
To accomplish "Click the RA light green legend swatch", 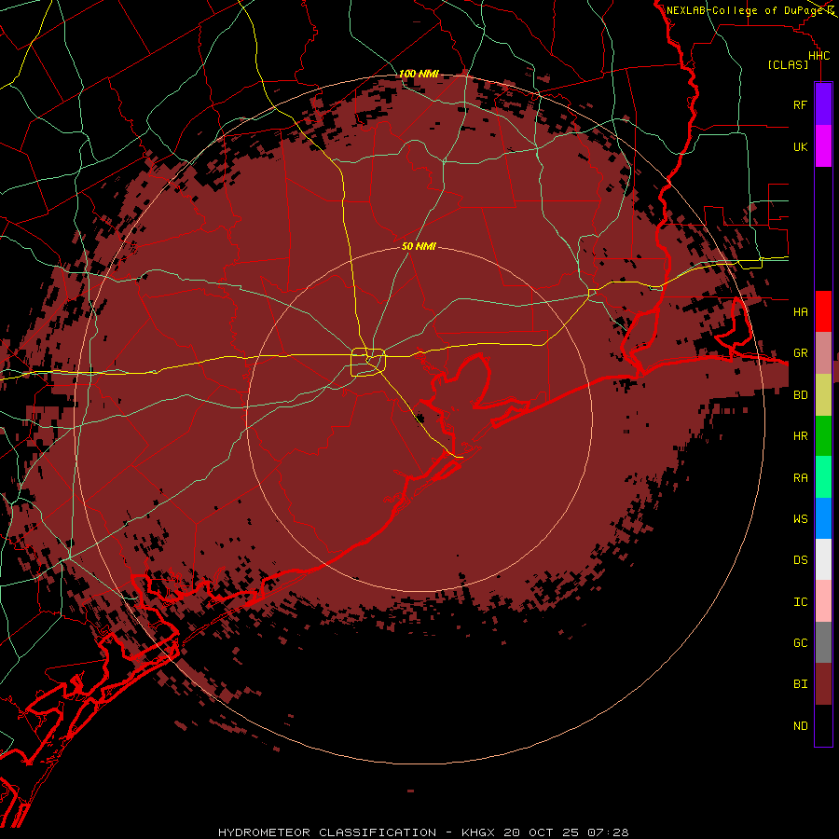I will [823, 477].
